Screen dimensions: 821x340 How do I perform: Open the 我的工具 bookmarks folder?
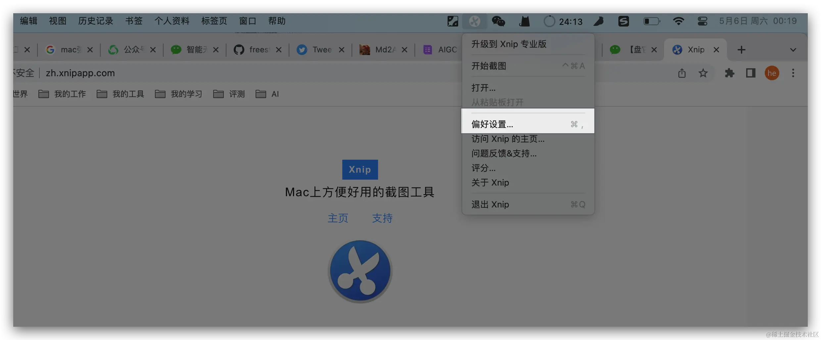121,94
